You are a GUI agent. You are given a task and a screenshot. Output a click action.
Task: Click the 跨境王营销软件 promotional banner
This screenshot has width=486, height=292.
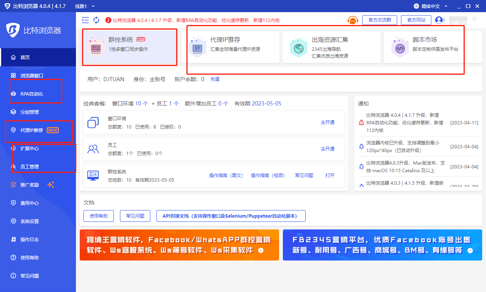click(179, 245)
